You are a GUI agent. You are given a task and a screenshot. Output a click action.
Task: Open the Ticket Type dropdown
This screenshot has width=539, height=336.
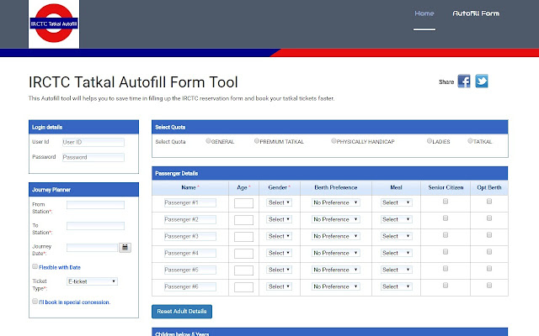(91, 281)
